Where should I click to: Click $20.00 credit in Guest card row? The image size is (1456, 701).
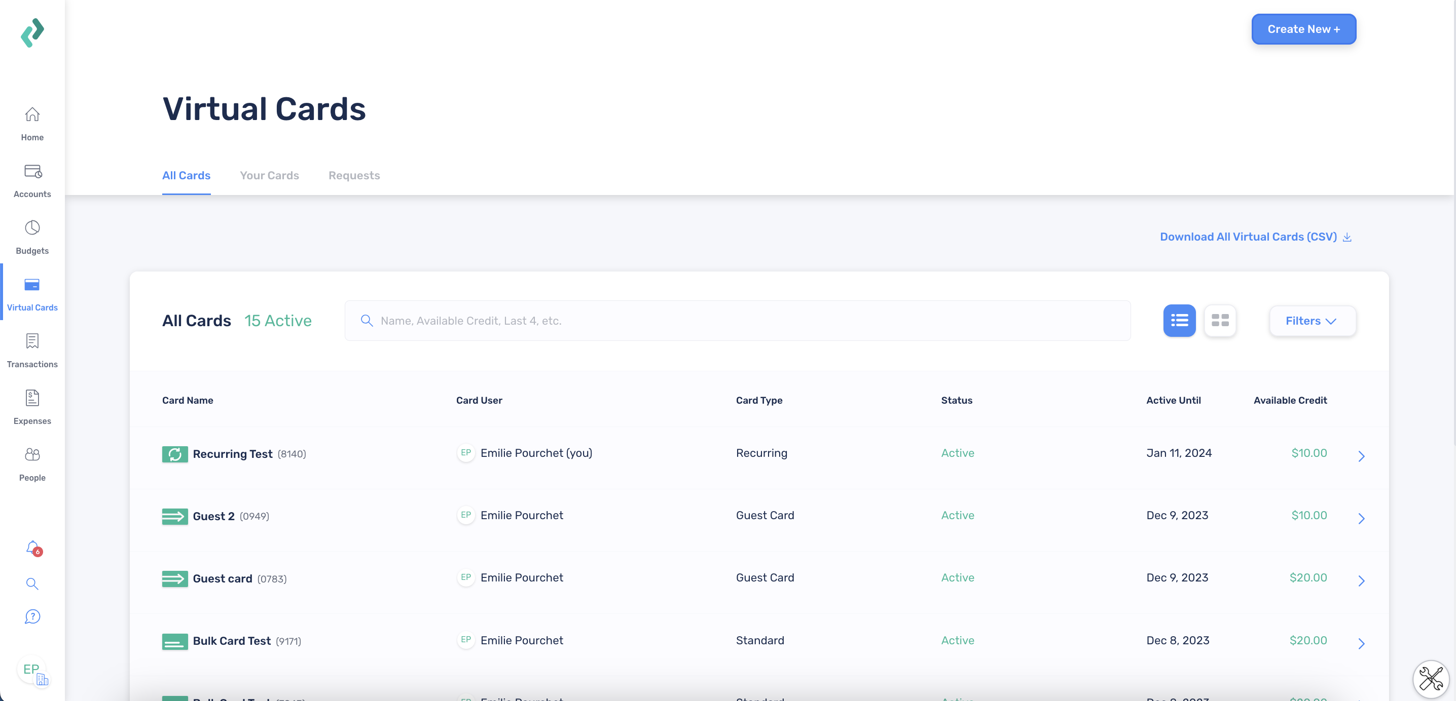pos(1308,577)
